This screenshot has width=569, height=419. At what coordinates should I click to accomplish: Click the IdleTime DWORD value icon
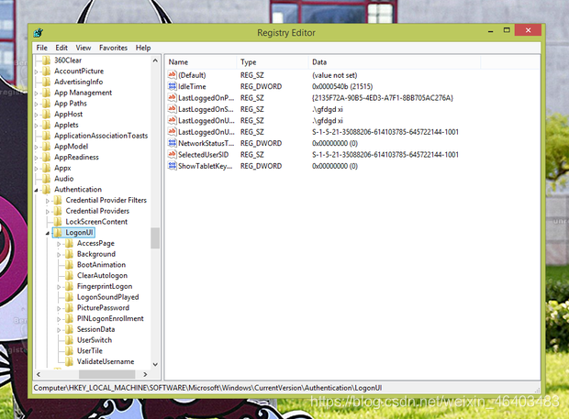tap(172, 86)
